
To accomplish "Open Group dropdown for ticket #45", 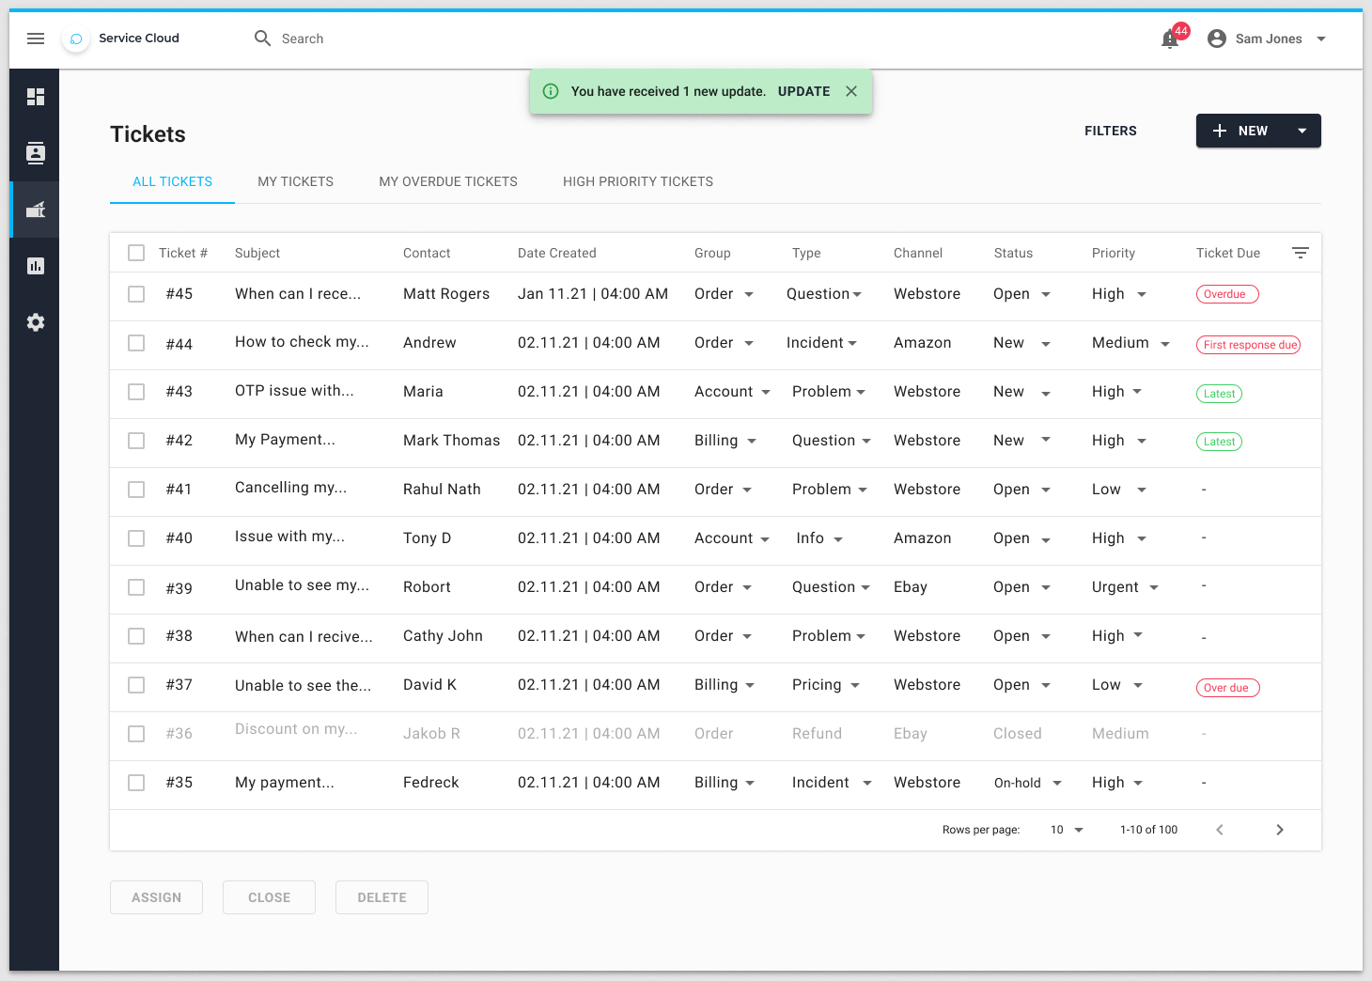I will click(749, 295).
